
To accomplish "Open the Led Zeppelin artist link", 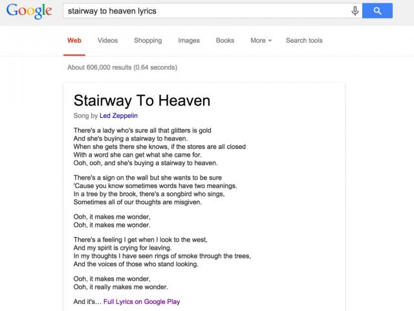I will [118, 115].
